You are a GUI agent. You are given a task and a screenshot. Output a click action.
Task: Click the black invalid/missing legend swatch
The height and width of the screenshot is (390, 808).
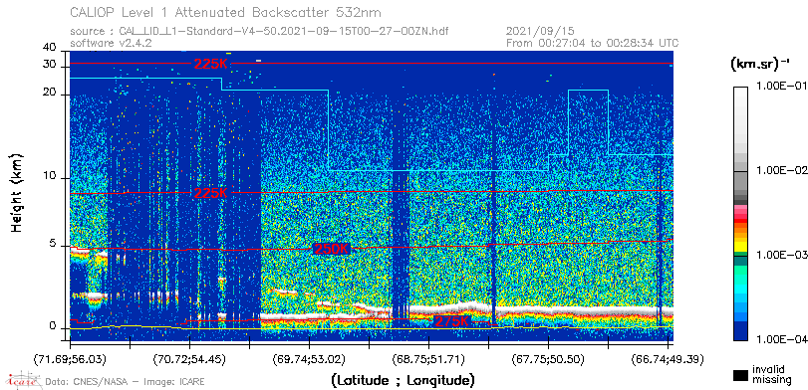(x=741, y=376)
